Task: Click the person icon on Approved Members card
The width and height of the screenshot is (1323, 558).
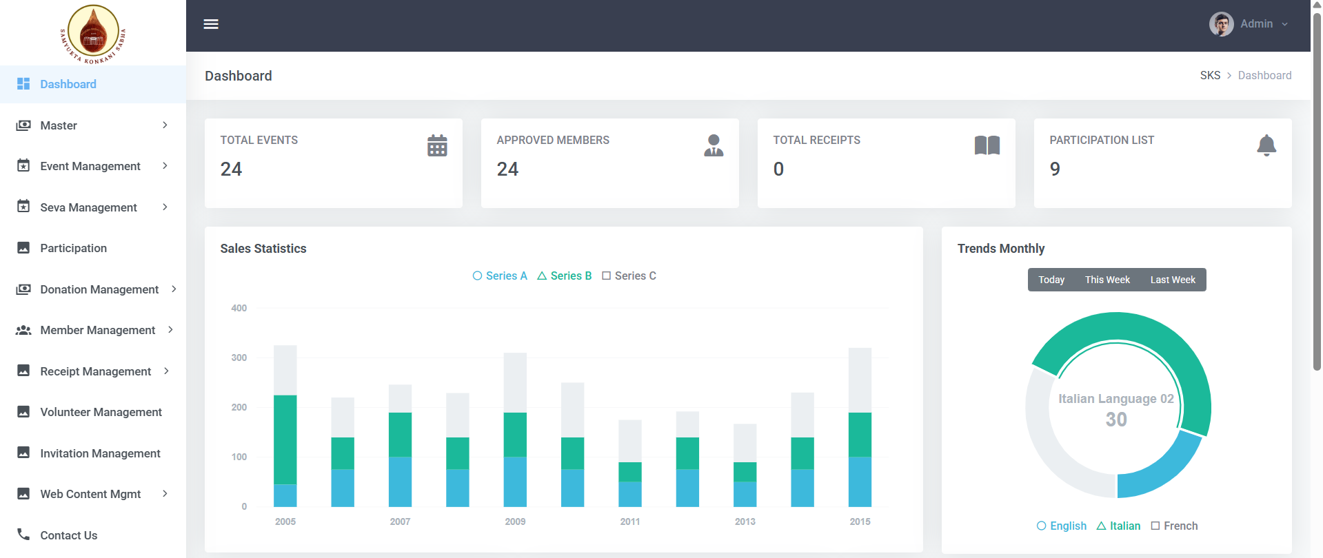Action: [714, 145]
